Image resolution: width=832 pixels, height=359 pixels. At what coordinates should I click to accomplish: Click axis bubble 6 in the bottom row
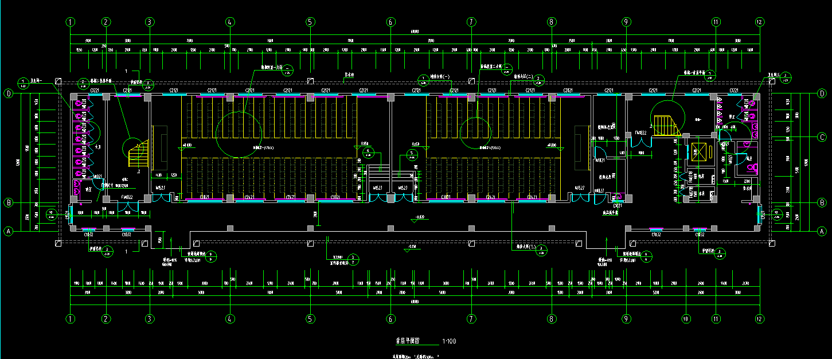(x=390, y=318)
